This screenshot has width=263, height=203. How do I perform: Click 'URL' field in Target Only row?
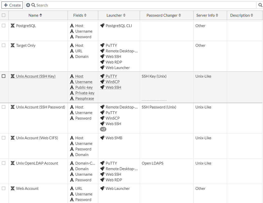click(x=79, y=51)
